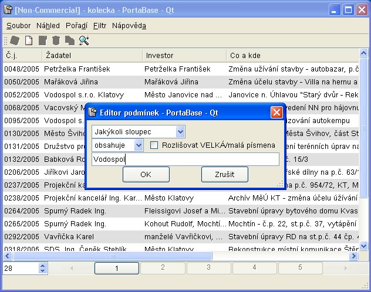Click the text field containing Vodospol
The width and height of the screenshot is (371, 292).
coord(185,159)
